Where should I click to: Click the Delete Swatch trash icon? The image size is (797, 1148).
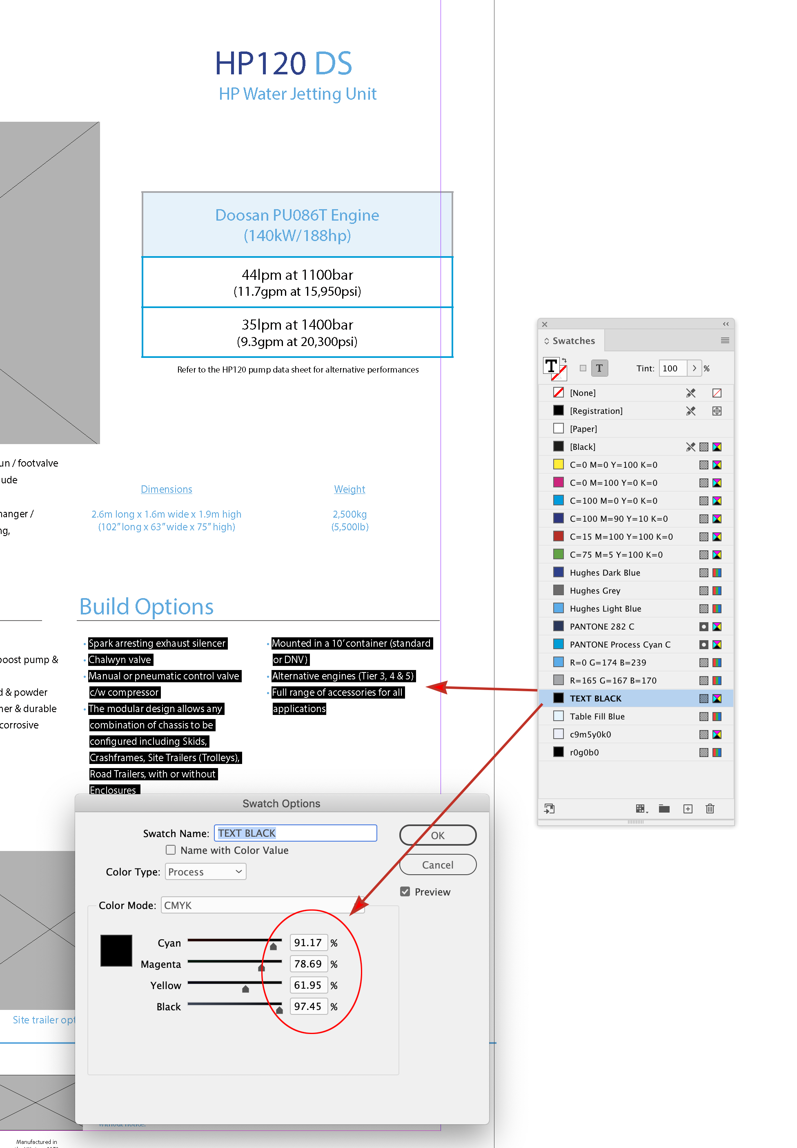(710, 809)
